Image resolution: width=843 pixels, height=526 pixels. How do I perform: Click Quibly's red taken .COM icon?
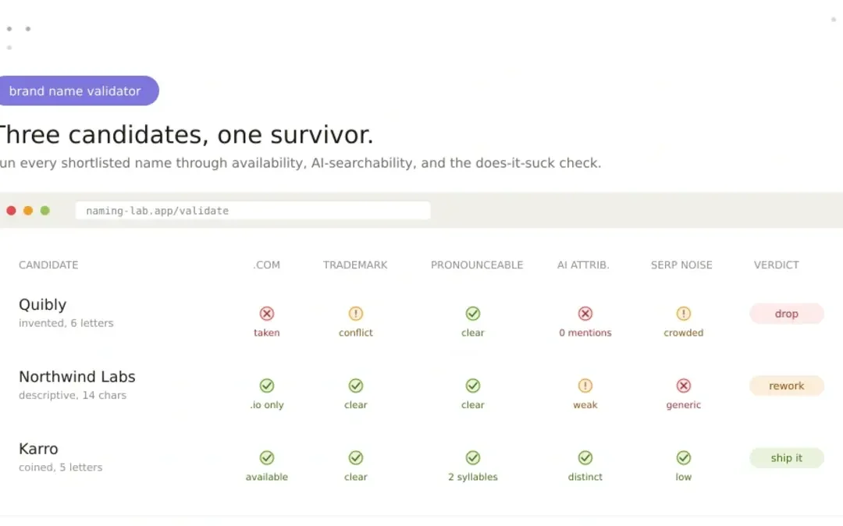(267, 313)
